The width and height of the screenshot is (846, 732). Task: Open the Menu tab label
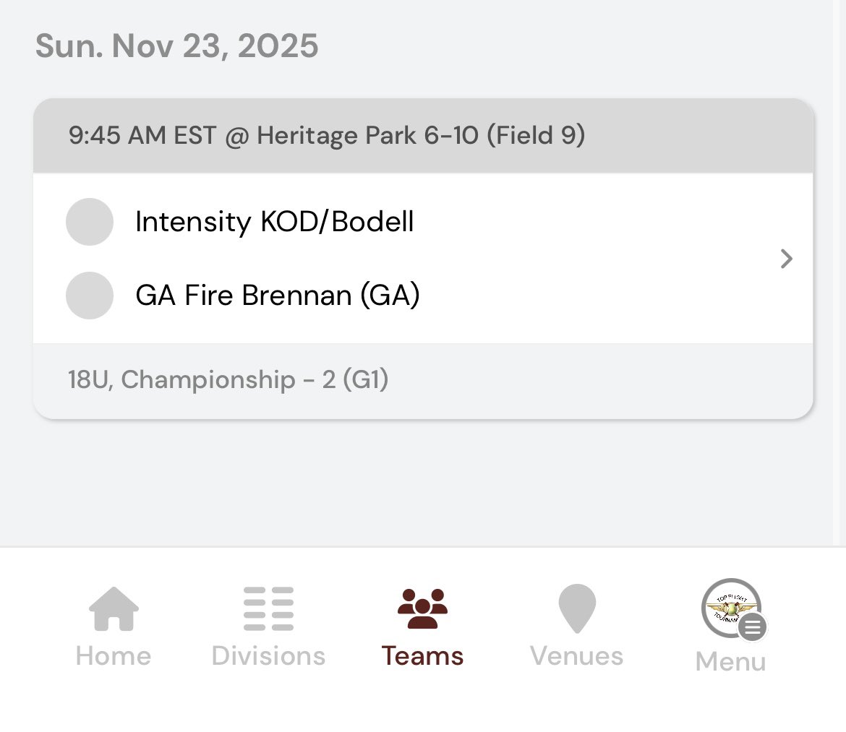click(731, 661)
